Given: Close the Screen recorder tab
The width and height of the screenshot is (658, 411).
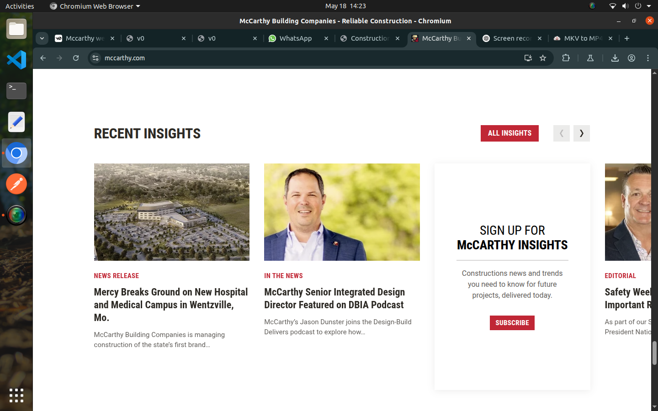Looking at the screenshot, I should tap(540, 38).
